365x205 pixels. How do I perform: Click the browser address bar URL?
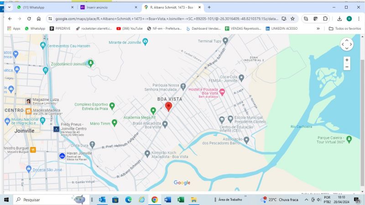pos(167,19)
